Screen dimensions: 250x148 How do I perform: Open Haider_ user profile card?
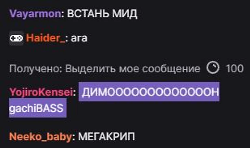(46, 38)
